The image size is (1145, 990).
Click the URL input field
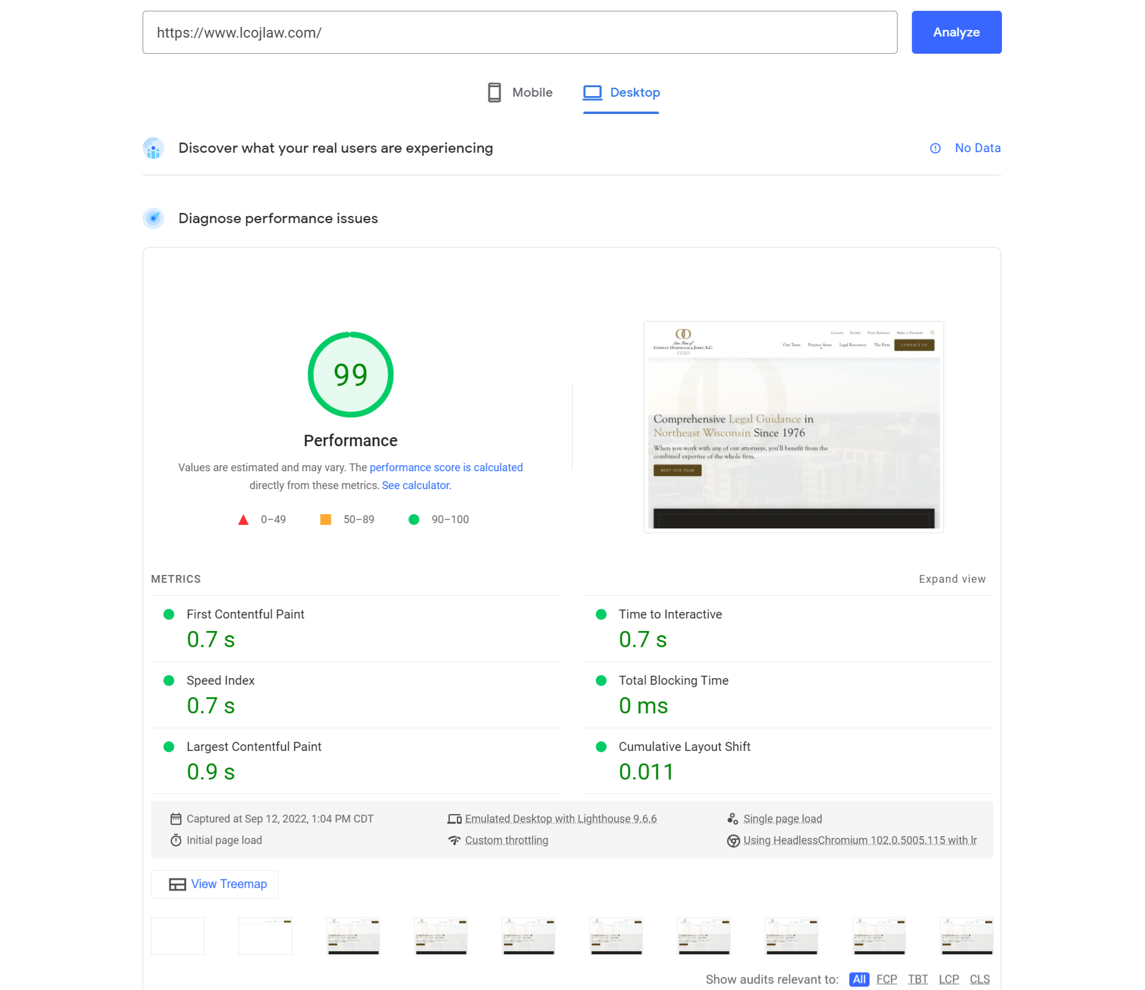pos(519,32)
